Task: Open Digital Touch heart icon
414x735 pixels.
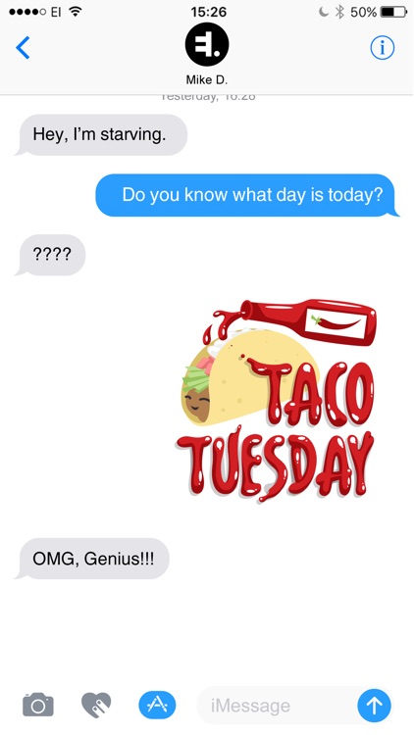Action: (x=96, y=705)
